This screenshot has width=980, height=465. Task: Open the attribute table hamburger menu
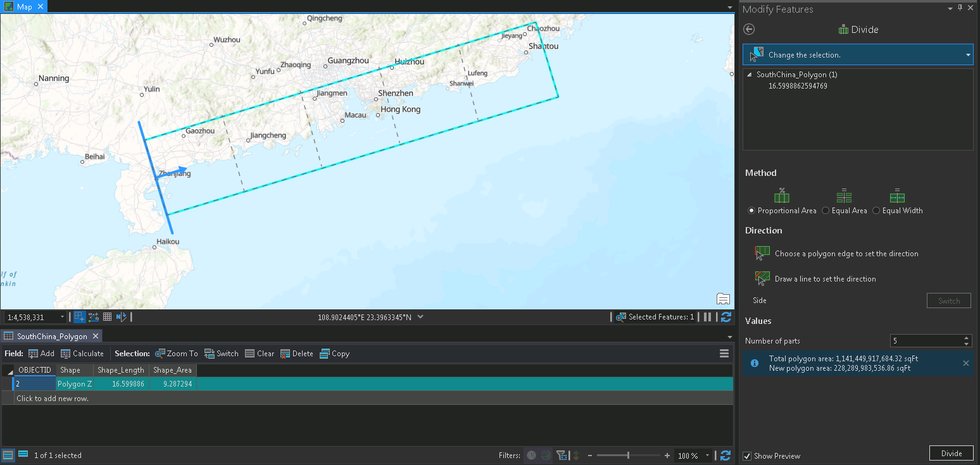(724, 354)
